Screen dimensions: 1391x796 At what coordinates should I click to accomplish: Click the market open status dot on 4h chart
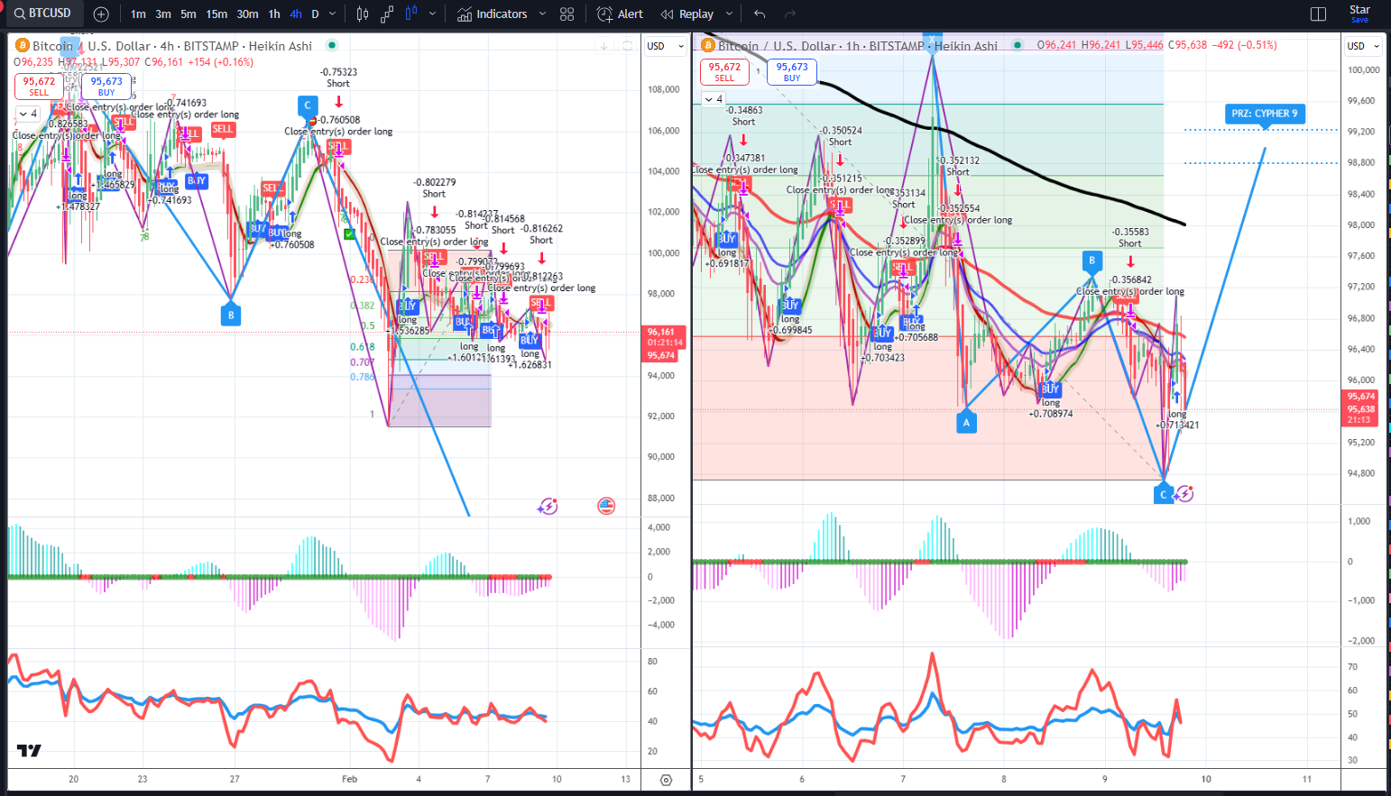[x=332, y=45]
